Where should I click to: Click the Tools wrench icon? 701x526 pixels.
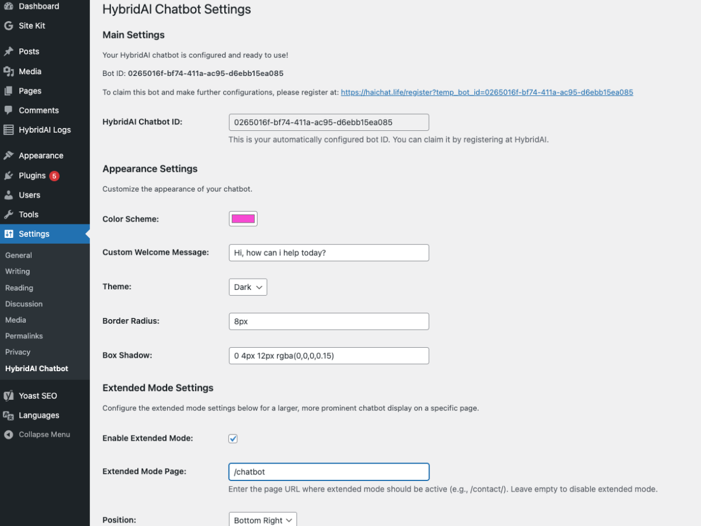(x=9, y=214)
